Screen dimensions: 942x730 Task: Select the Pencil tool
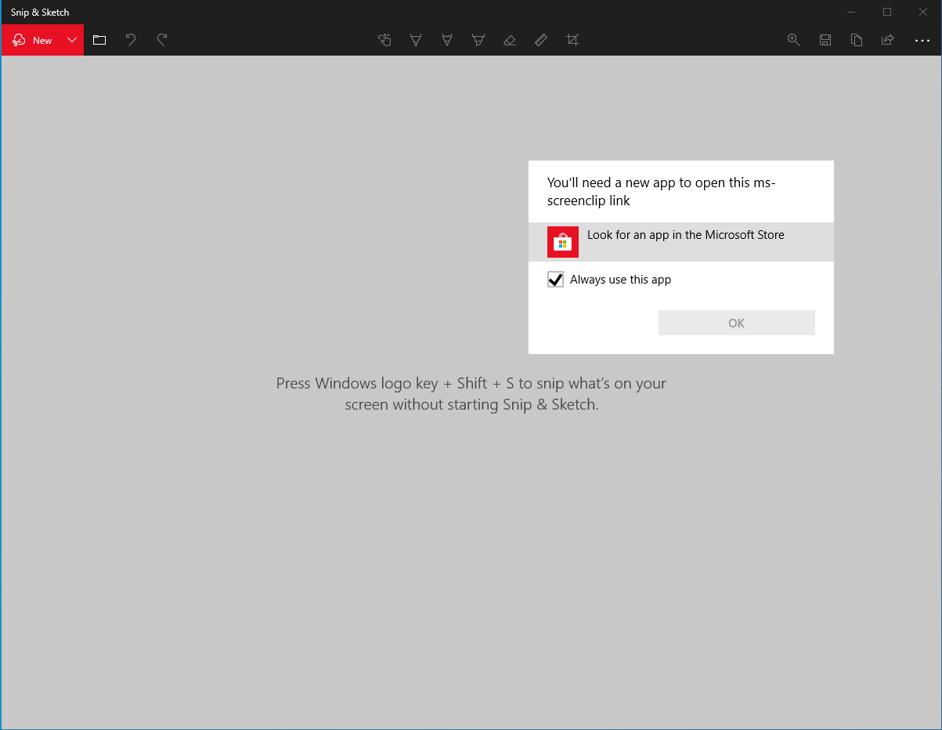(x=447, y=40)
